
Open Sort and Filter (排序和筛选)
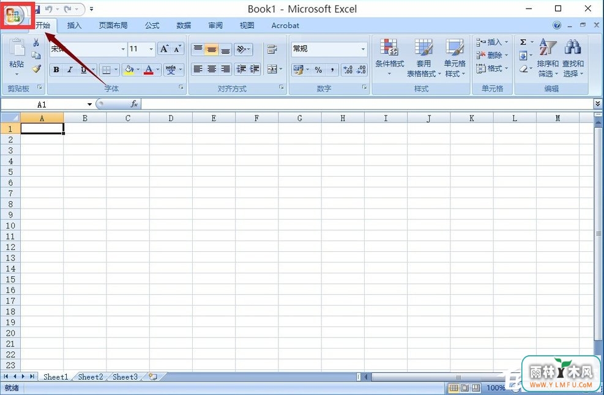pos(547,57)
